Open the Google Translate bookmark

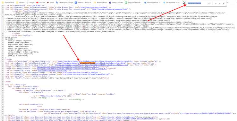pos(64,3)
